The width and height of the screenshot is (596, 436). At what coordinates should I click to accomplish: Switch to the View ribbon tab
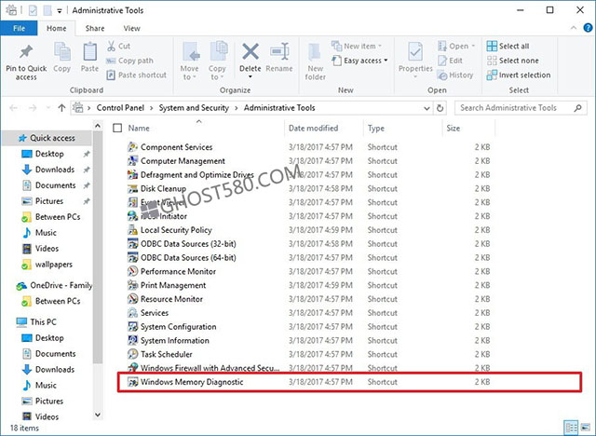click(x=131, y=28)
